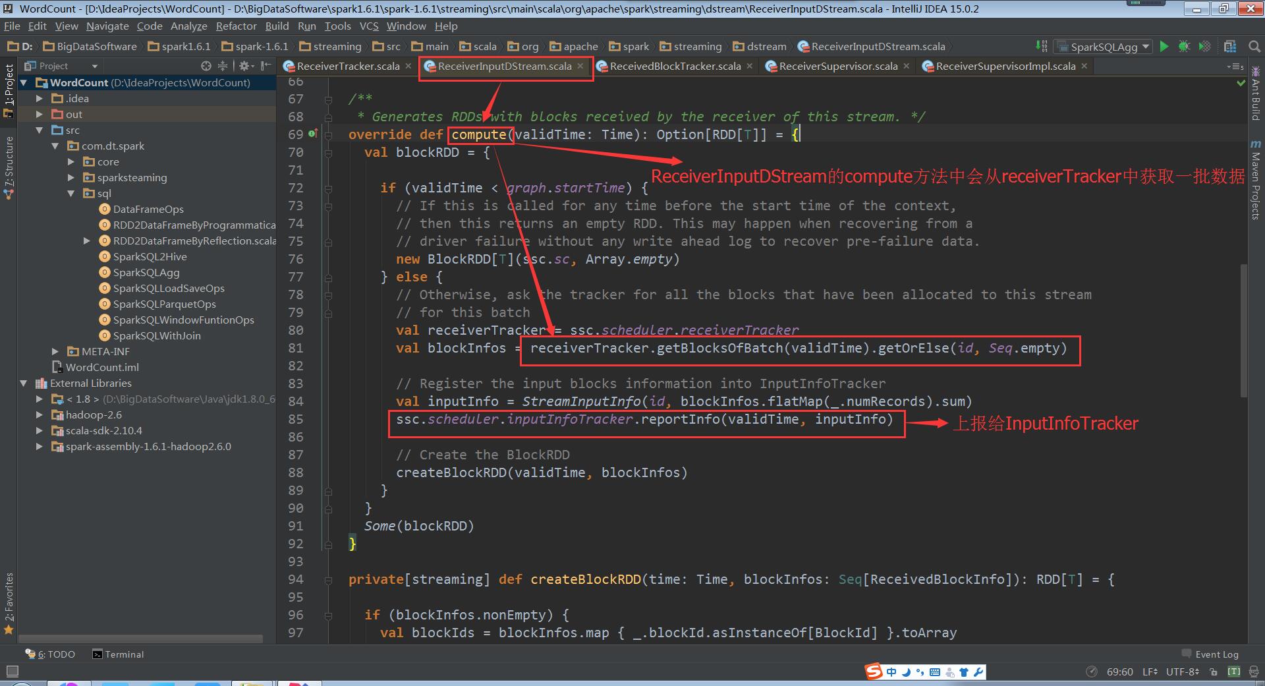1265x686 pixels.
Task: Click overriding method gutter icon at line 69
Action: click(313, 134)
